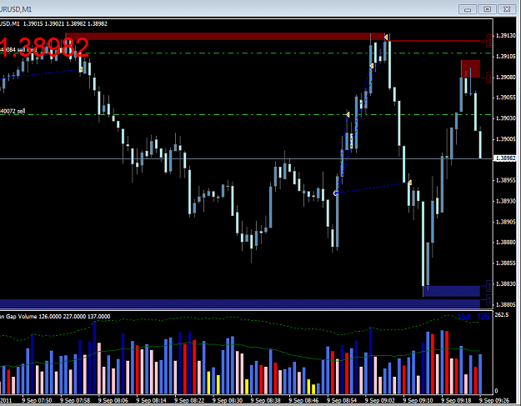Select the yellow trade arrow at 1.39030 line
Screen dimensions: 521x406
(348, 114)
